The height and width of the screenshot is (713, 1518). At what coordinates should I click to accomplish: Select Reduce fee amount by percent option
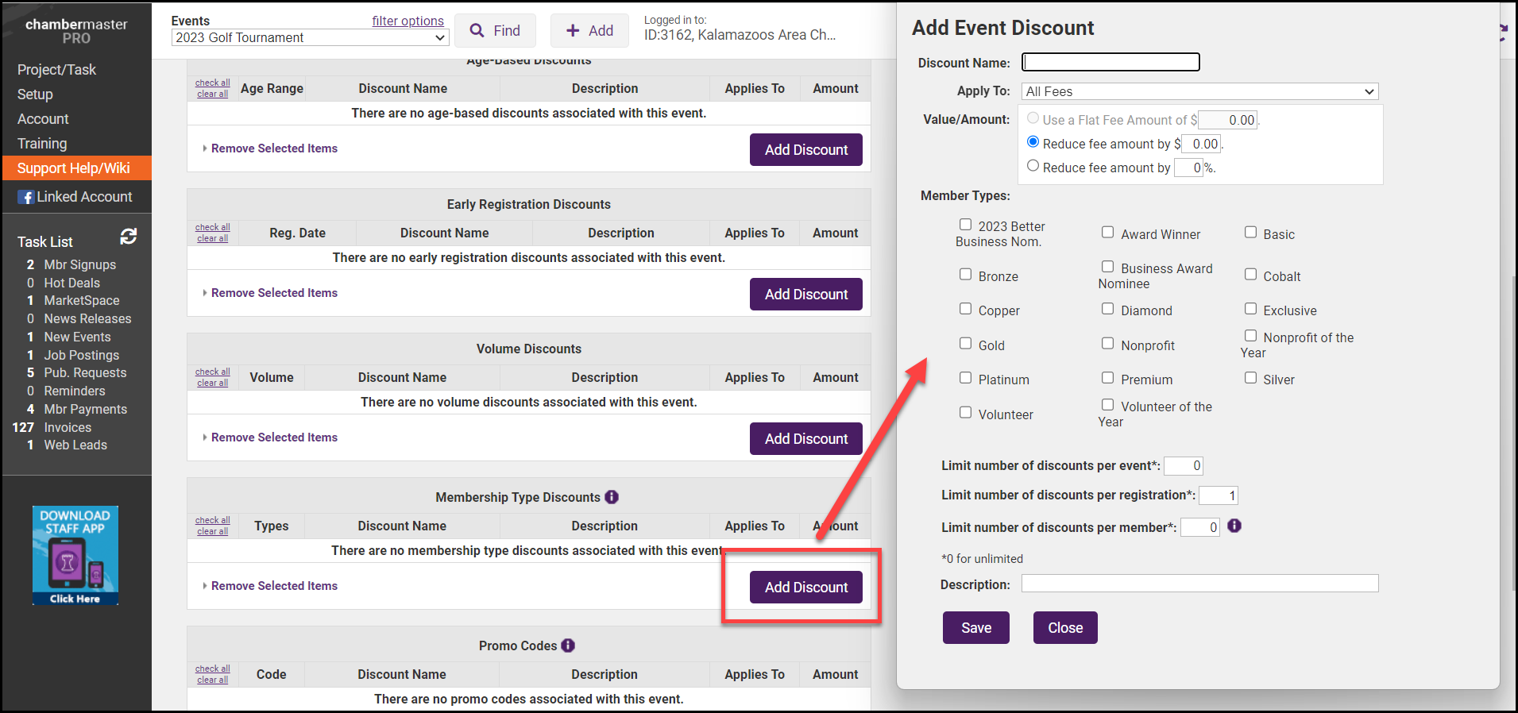coord(1033,166)
